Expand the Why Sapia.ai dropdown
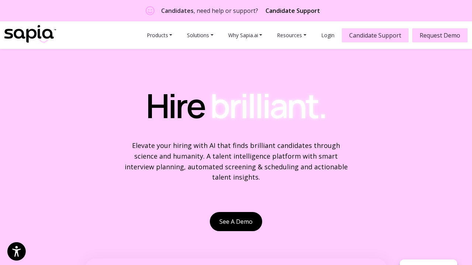 (245, 35)
